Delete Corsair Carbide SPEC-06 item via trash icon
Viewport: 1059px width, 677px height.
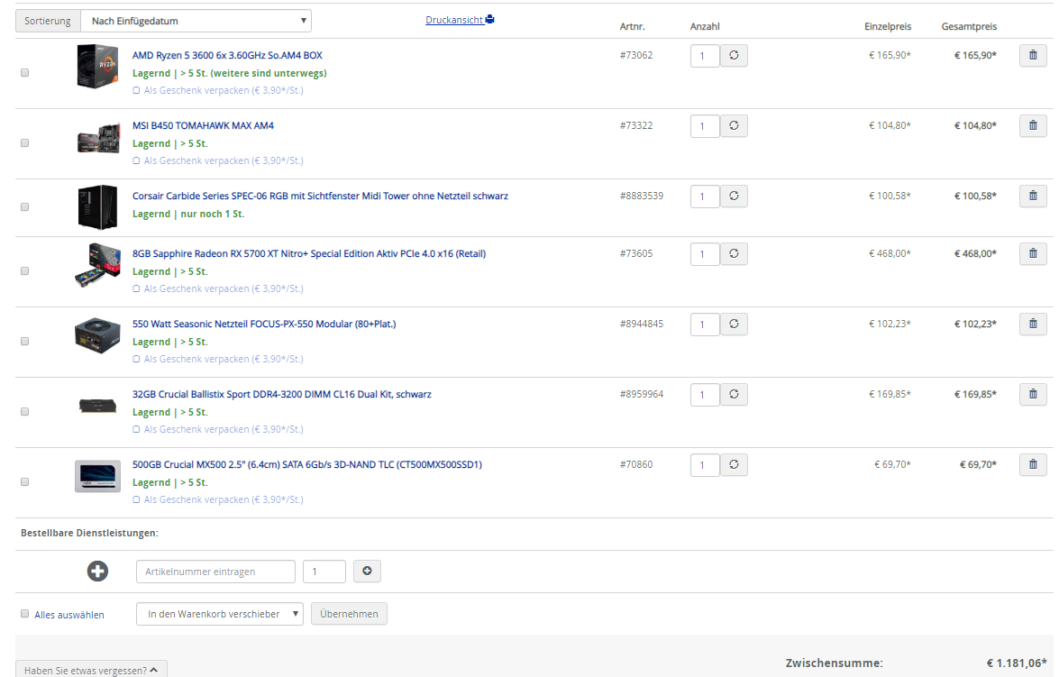[1033, 196]
